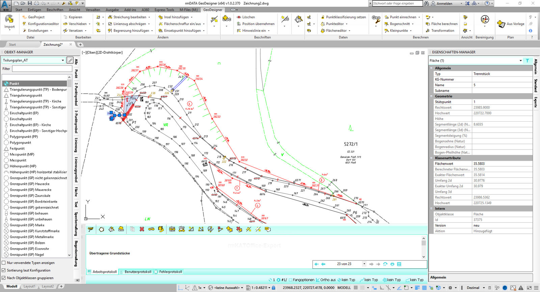Image resolution: width=540 pixels, height=292 pixels.
Task: Click the Aus Vorlage plan icon
Action: pyautogui.click(x=501, y=24)
